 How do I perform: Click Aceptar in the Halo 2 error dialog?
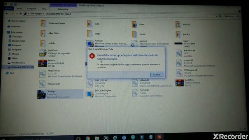(156, 74)
